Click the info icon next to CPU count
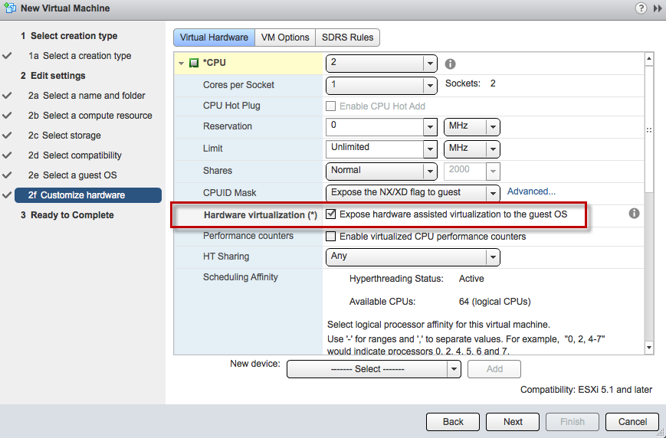This screenshot has height=438, width=666. [x=450, y=64]
